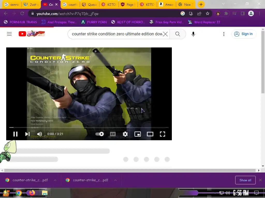Switch to the Queue tab
Viewport: 265px width, 198px height.
coord(89,5)
